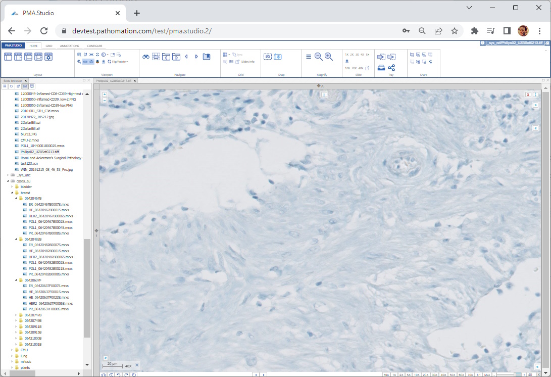This screenshot has width=551, height=377.
Task: Click the zoom out magnifier icon
Action: [x=318, y=57]
